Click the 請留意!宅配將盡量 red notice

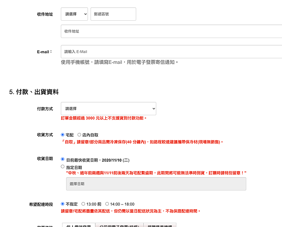coord(130,211)
